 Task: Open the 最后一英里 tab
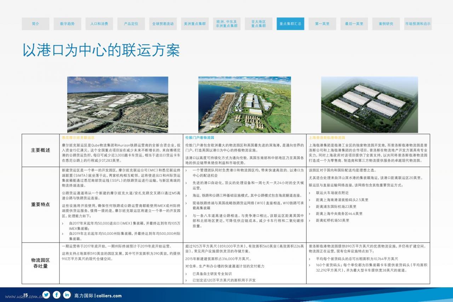click(354, 24)
